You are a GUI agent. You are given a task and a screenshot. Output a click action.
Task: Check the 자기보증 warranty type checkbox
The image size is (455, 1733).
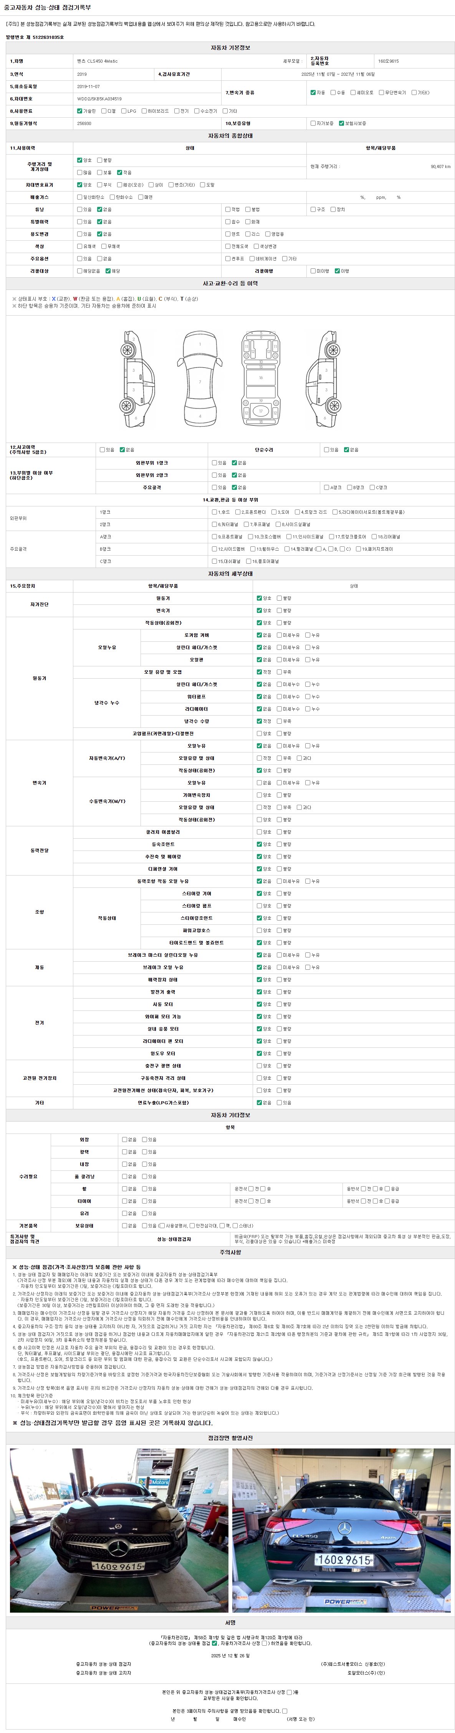[x=313, y=123]
